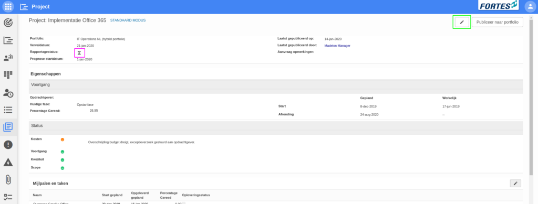Open the target goals sidebar icon
The width and height of the screenshot is (538, 204).
pyautogui.click(x=8, y=23)
